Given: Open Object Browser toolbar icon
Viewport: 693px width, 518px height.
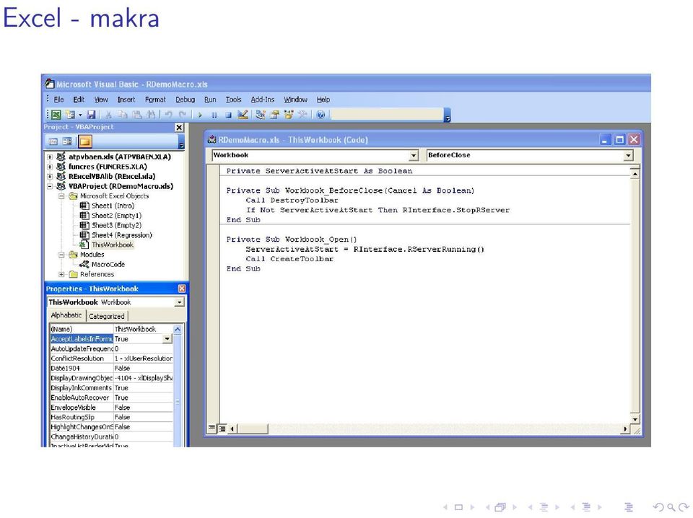Looking at the screenshot, I should click(289, 115).
